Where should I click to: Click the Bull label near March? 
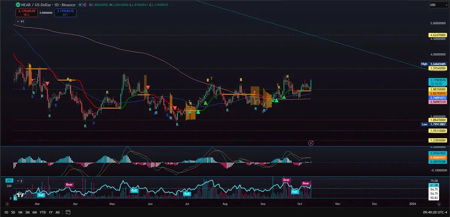(41, 195)
